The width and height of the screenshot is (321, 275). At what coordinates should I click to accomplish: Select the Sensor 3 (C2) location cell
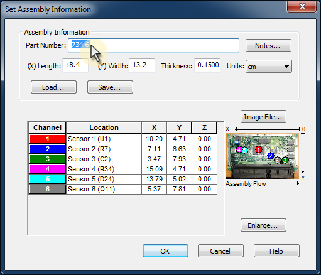click(104, 159)
